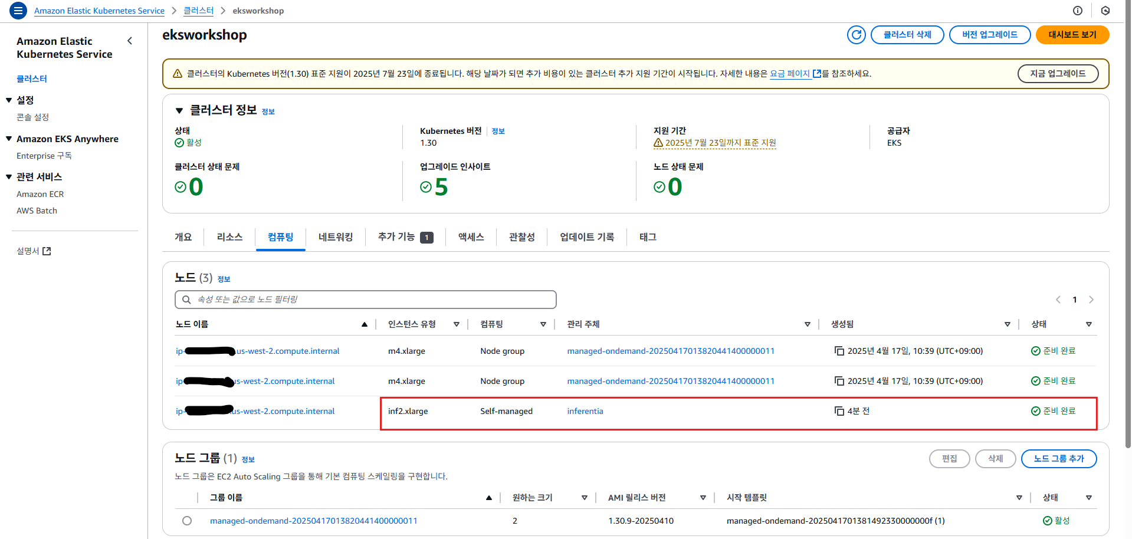The image size is (1132, 539).
Task: Open 컴퓨팅 column filter dropdown
Action: point(543,324)
